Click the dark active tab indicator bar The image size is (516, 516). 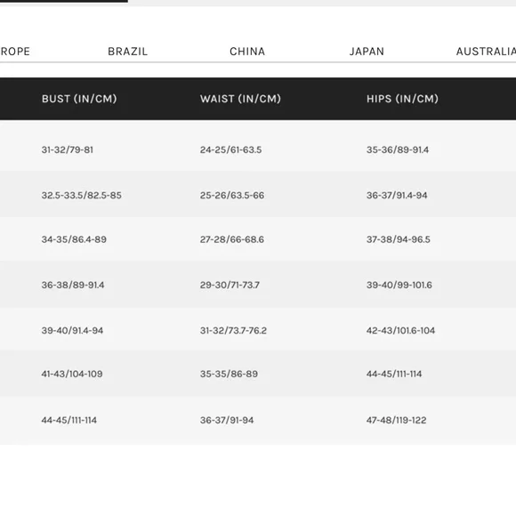tap(64, 1)
